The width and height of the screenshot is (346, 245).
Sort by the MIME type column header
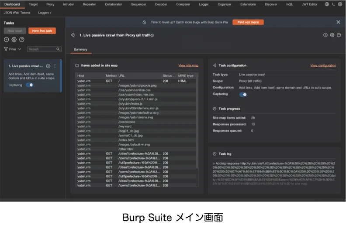(186, 75)
